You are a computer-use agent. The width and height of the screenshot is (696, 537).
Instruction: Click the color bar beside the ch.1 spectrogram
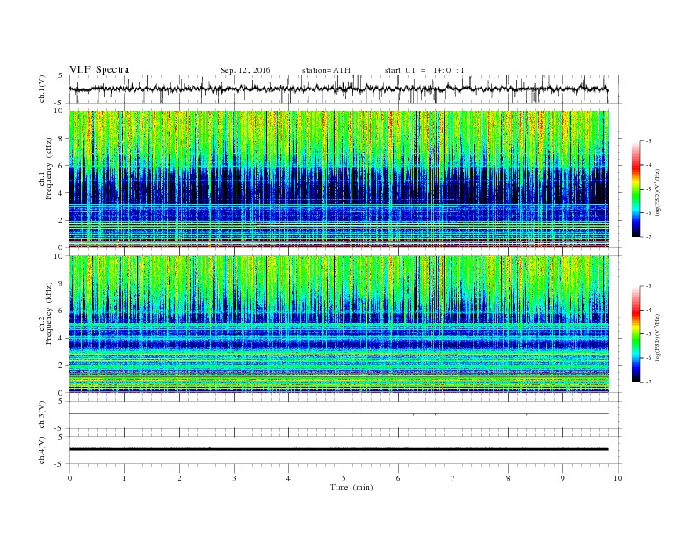click(x=636, y=189)
